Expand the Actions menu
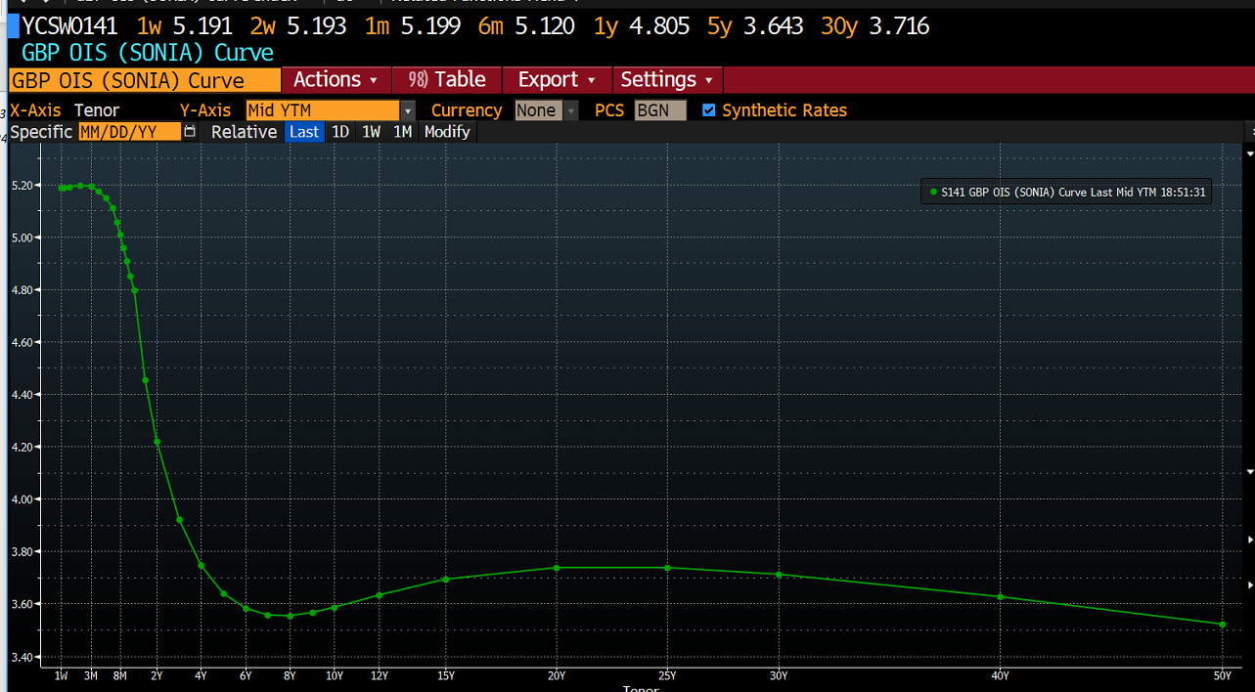This screenshot has height=692, width=1255. [336, 80]
